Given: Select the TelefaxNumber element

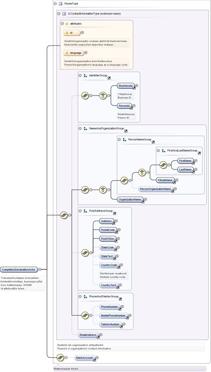Looking at the screenshot, I should pos(111,324).
